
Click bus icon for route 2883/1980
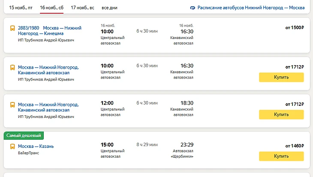point(13,29)
